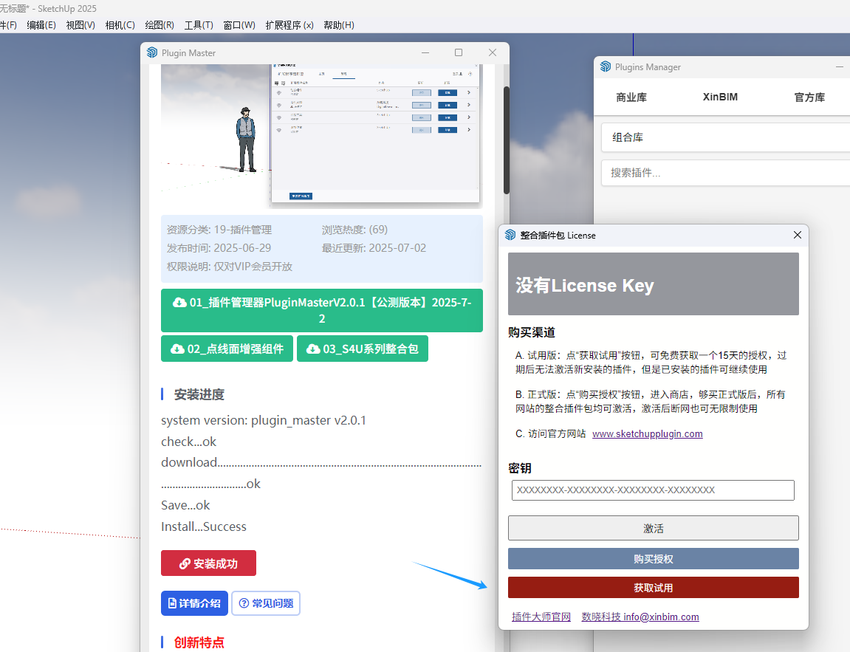Select the 官方库 tab
Image resolution: width=850 pixels, height=652 pixels.
(809, 97)
